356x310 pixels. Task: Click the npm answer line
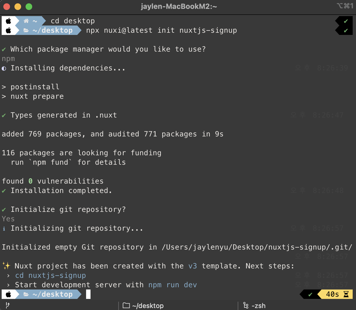click(8, 59)
